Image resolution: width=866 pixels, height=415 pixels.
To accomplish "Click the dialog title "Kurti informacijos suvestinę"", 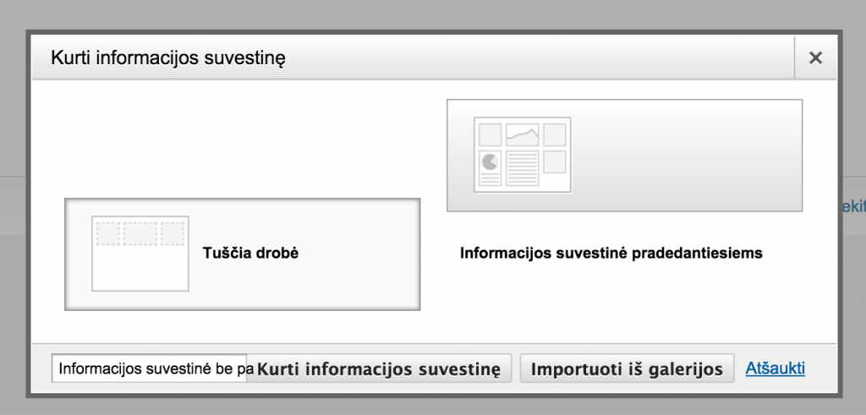I will [168, 57].
